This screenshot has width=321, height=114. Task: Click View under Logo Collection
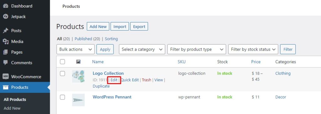[x=159, y=80]
